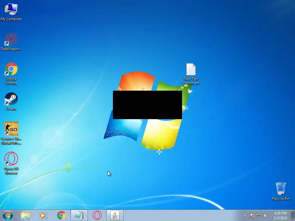Select the Recycle Bin icon
The image size is (295, 221).
[x=281, y=191]
